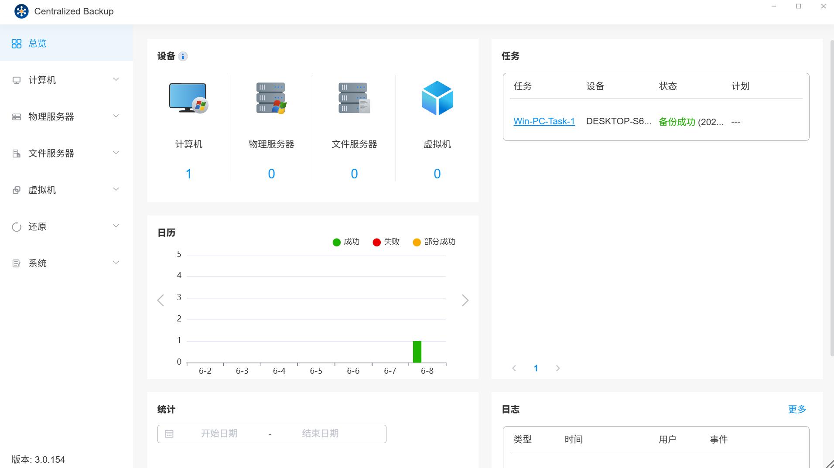Show next week in 日历 chart
The width and height of the screenshot is (834, 468).
tap(465, 300)
